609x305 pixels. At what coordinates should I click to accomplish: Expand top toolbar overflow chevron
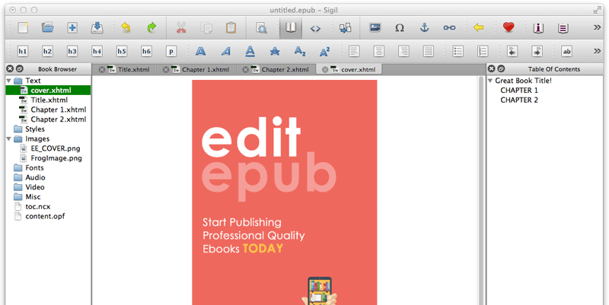[x=597, y=27]
